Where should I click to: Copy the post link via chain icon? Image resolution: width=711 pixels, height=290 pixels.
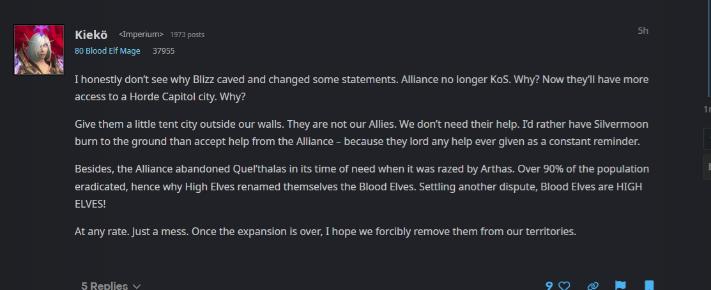593,286
